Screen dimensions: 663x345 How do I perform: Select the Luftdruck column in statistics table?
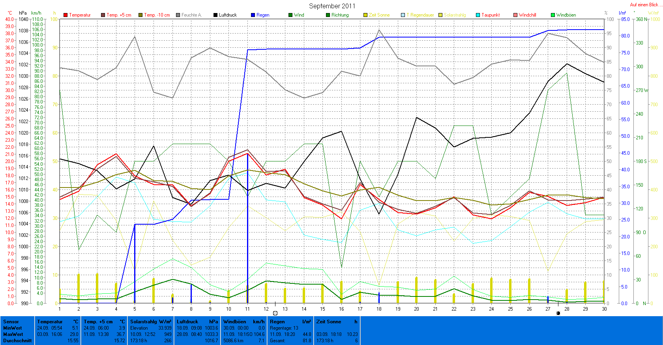pos(197,331)
